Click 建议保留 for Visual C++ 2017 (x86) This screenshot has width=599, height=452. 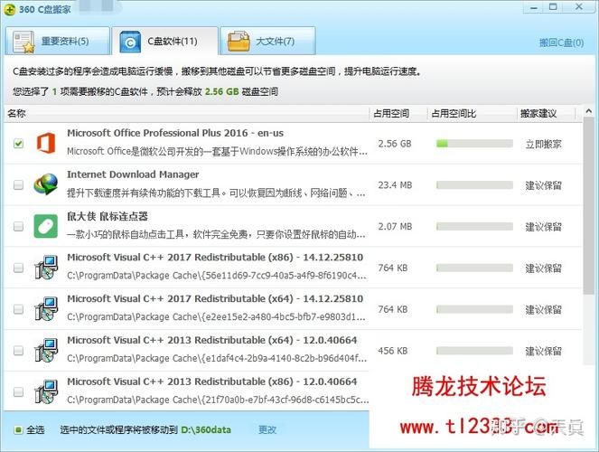pos(543,268)
